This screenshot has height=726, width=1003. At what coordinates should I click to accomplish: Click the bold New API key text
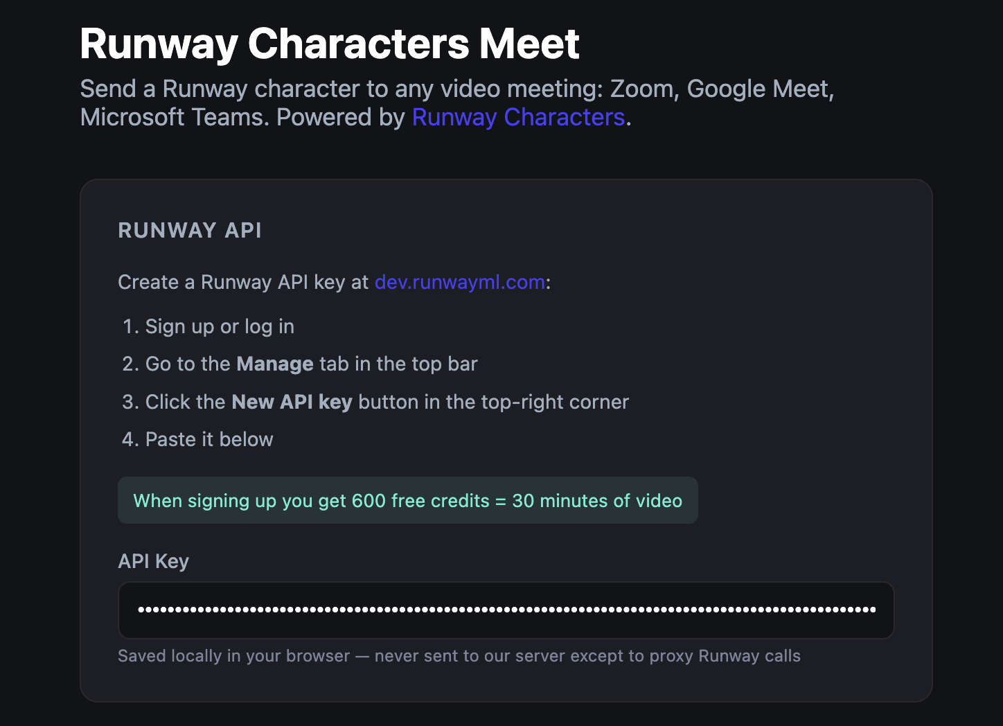click(292, 402)
